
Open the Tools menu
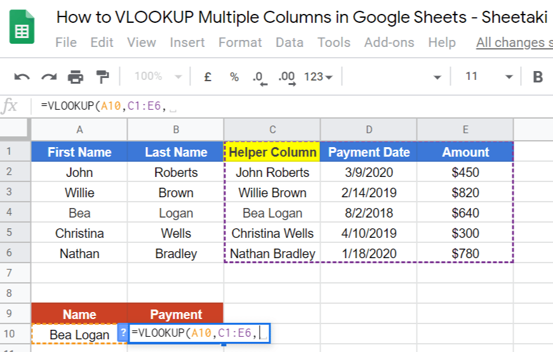[333, 42]
